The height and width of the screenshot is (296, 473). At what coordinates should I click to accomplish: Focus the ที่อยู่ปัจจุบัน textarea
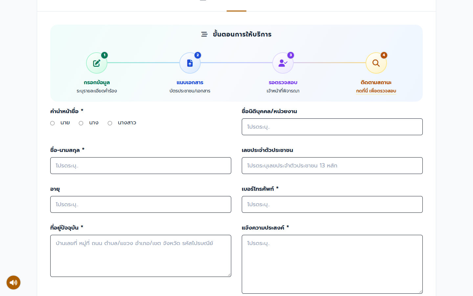141,256
